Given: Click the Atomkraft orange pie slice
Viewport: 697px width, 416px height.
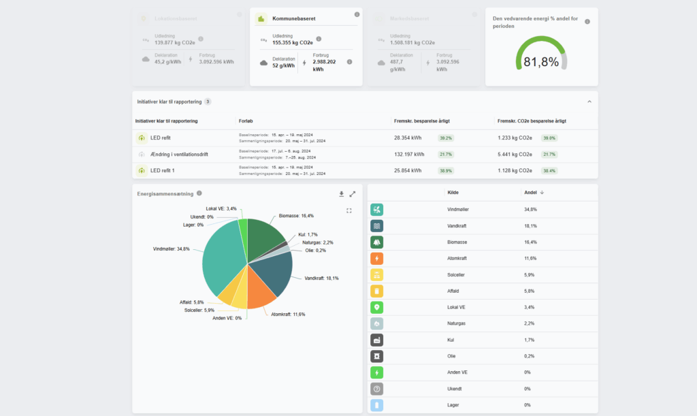Looking at the screenshot, I should coord(260,289).
